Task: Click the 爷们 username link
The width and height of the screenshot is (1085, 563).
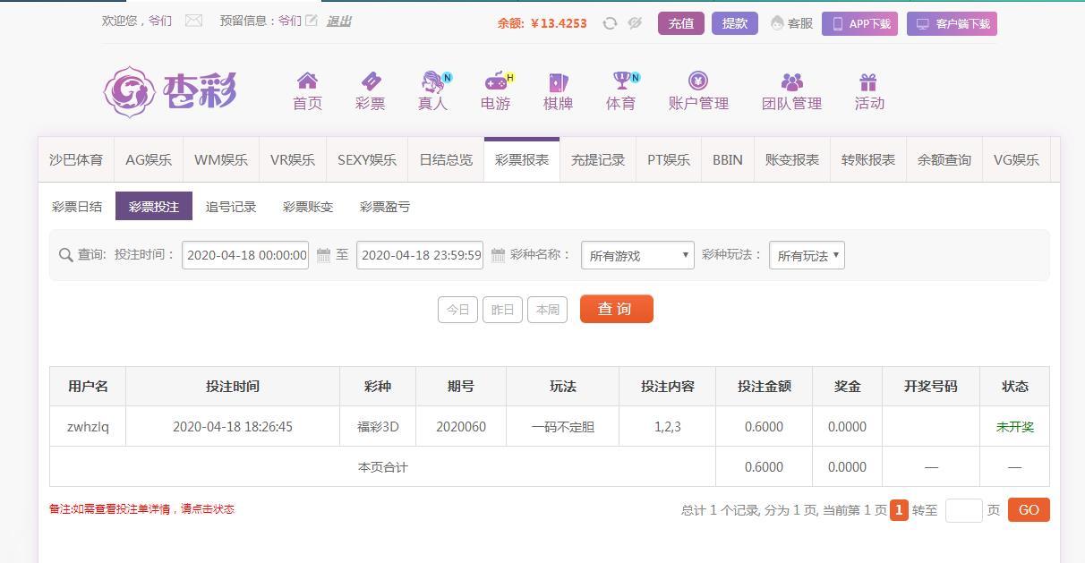Action: [160, 21]
